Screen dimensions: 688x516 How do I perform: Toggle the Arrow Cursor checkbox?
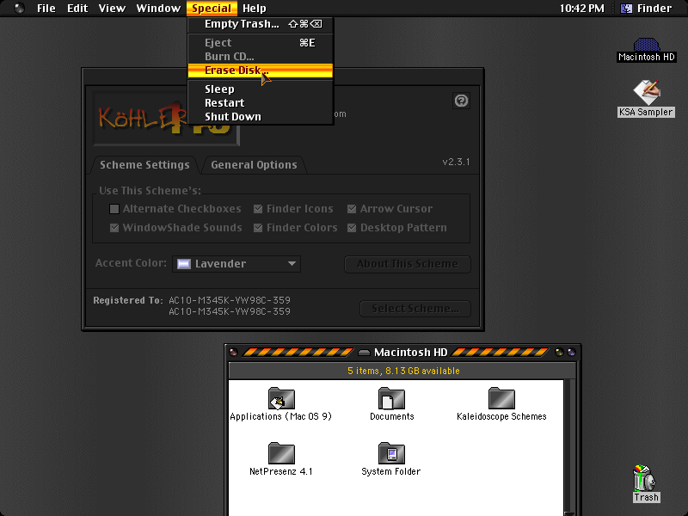352,209
